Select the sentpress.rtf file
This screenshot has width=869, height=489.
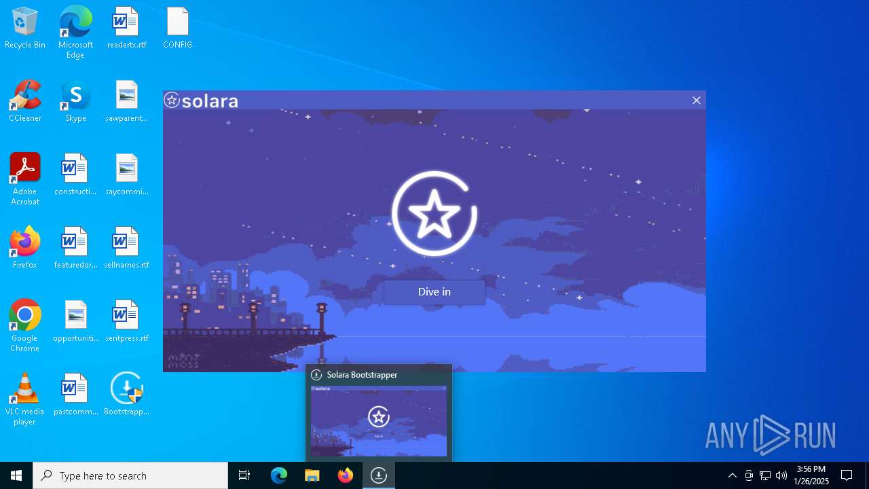click(126, 321)
